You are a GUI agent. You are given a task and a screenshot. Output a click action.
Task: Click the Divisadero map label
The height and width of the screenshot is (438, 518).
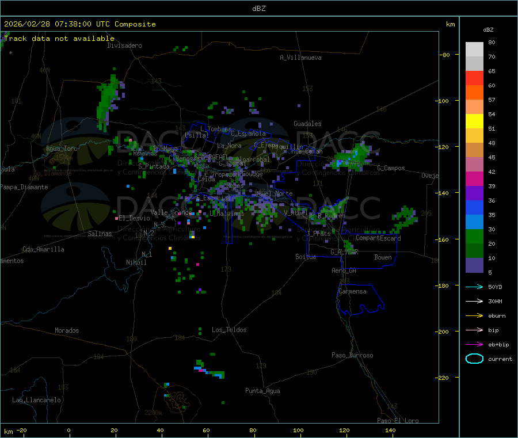(x=124, y=45)
